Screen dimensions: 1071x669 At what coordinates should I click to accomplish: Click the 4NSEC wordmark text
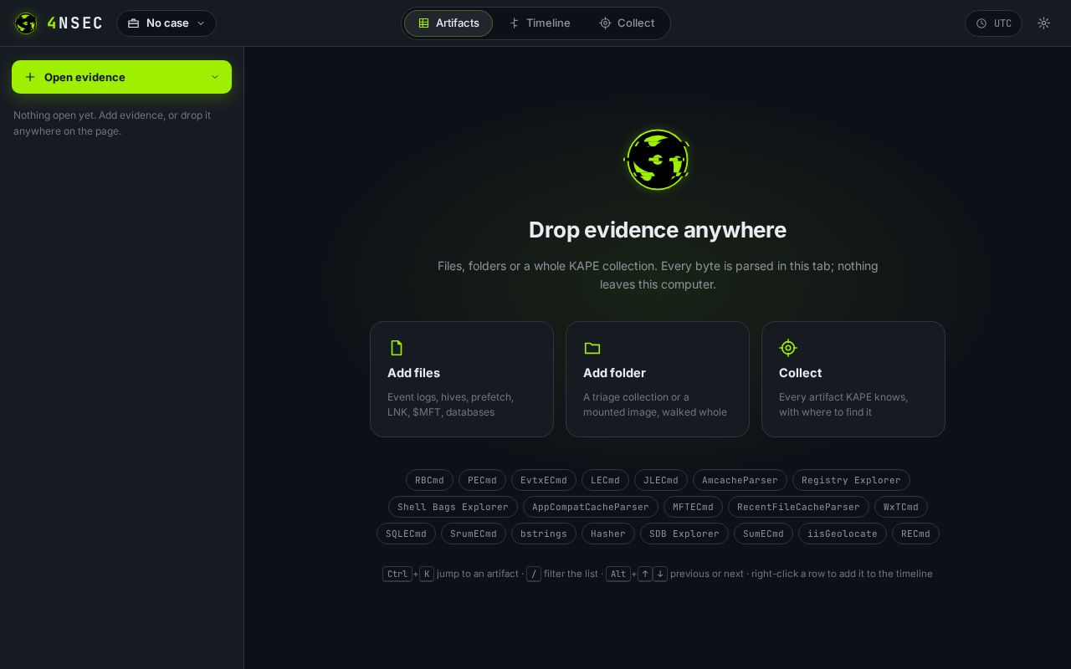pos(75,23)
